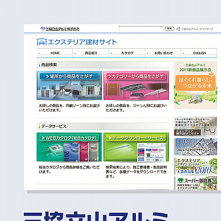Click the sitemap tree icon

[178, 29]
